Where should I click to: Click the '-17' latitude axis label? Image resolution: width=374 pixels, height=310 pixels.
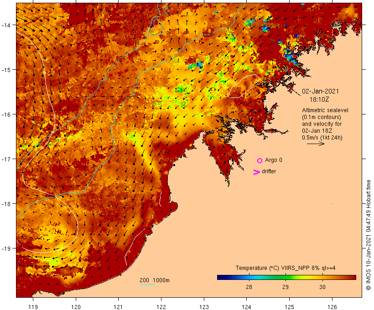click(x=5, y=159)
